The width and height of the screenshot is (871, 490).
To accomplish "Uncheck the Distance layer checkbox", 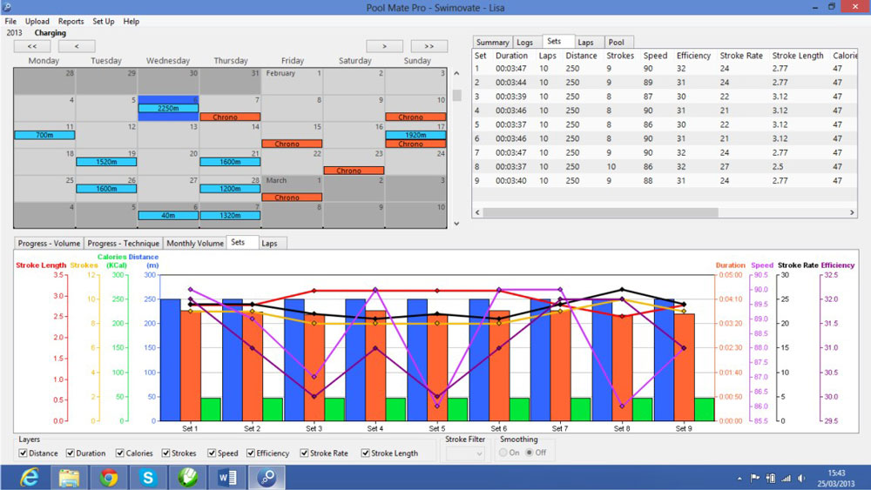I will (x=23, y=453).
